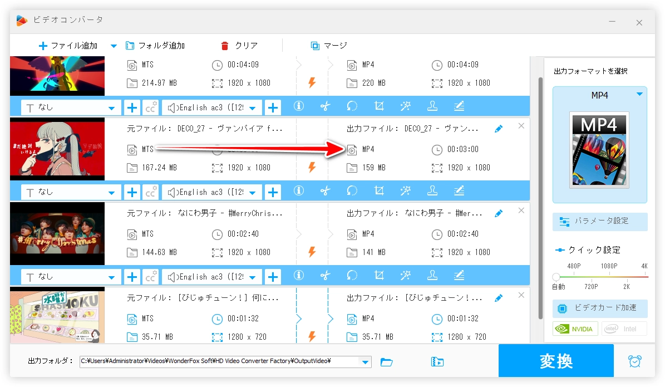Viewport: 665px width, 387px height.
Task: Open subtitle dropdown below the DECO_27 video
Action: pyautogui.click(x=71, y=192)
